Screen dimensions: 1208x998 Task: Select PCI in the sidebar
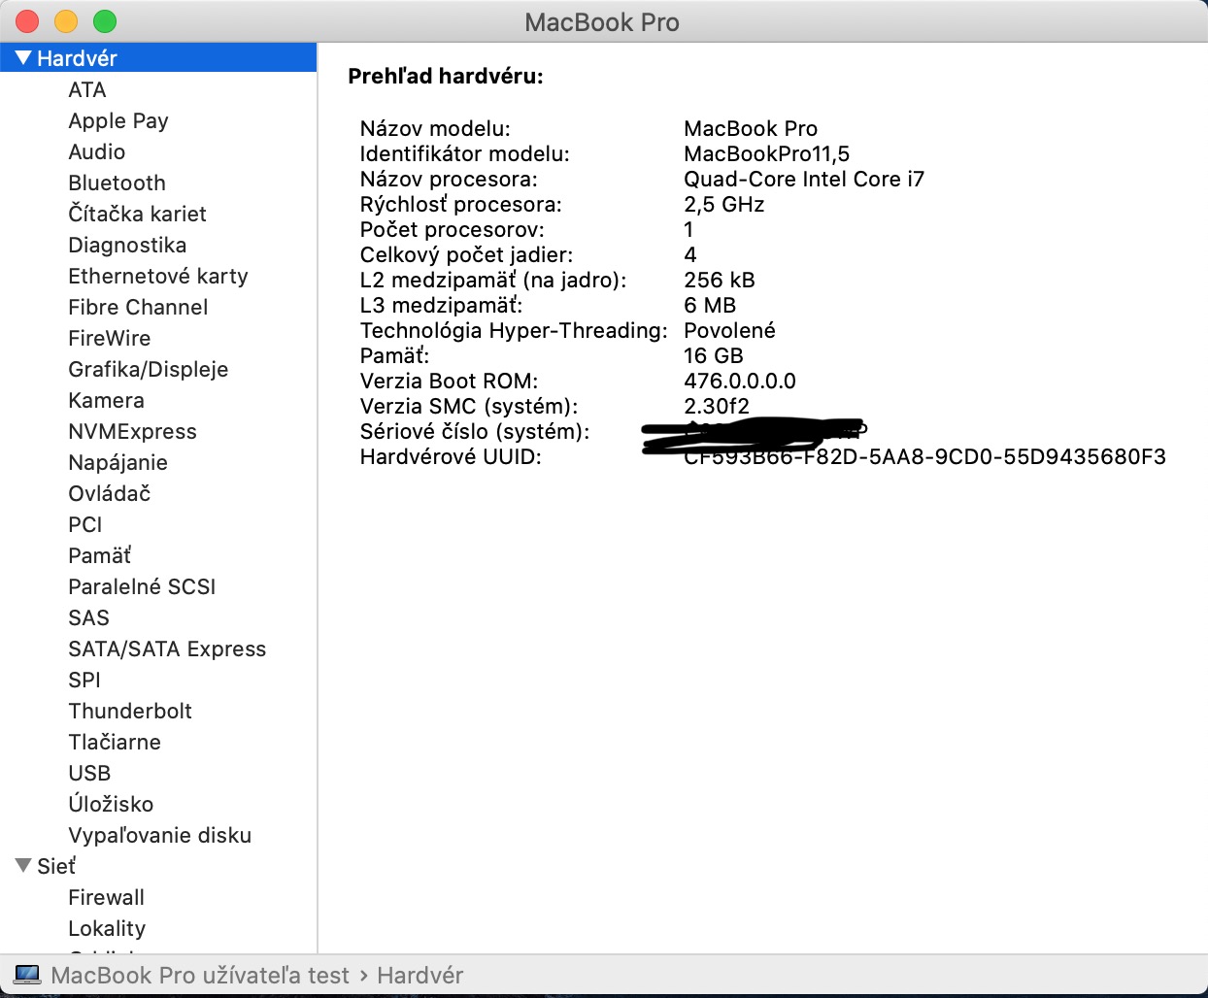(85, 524)
